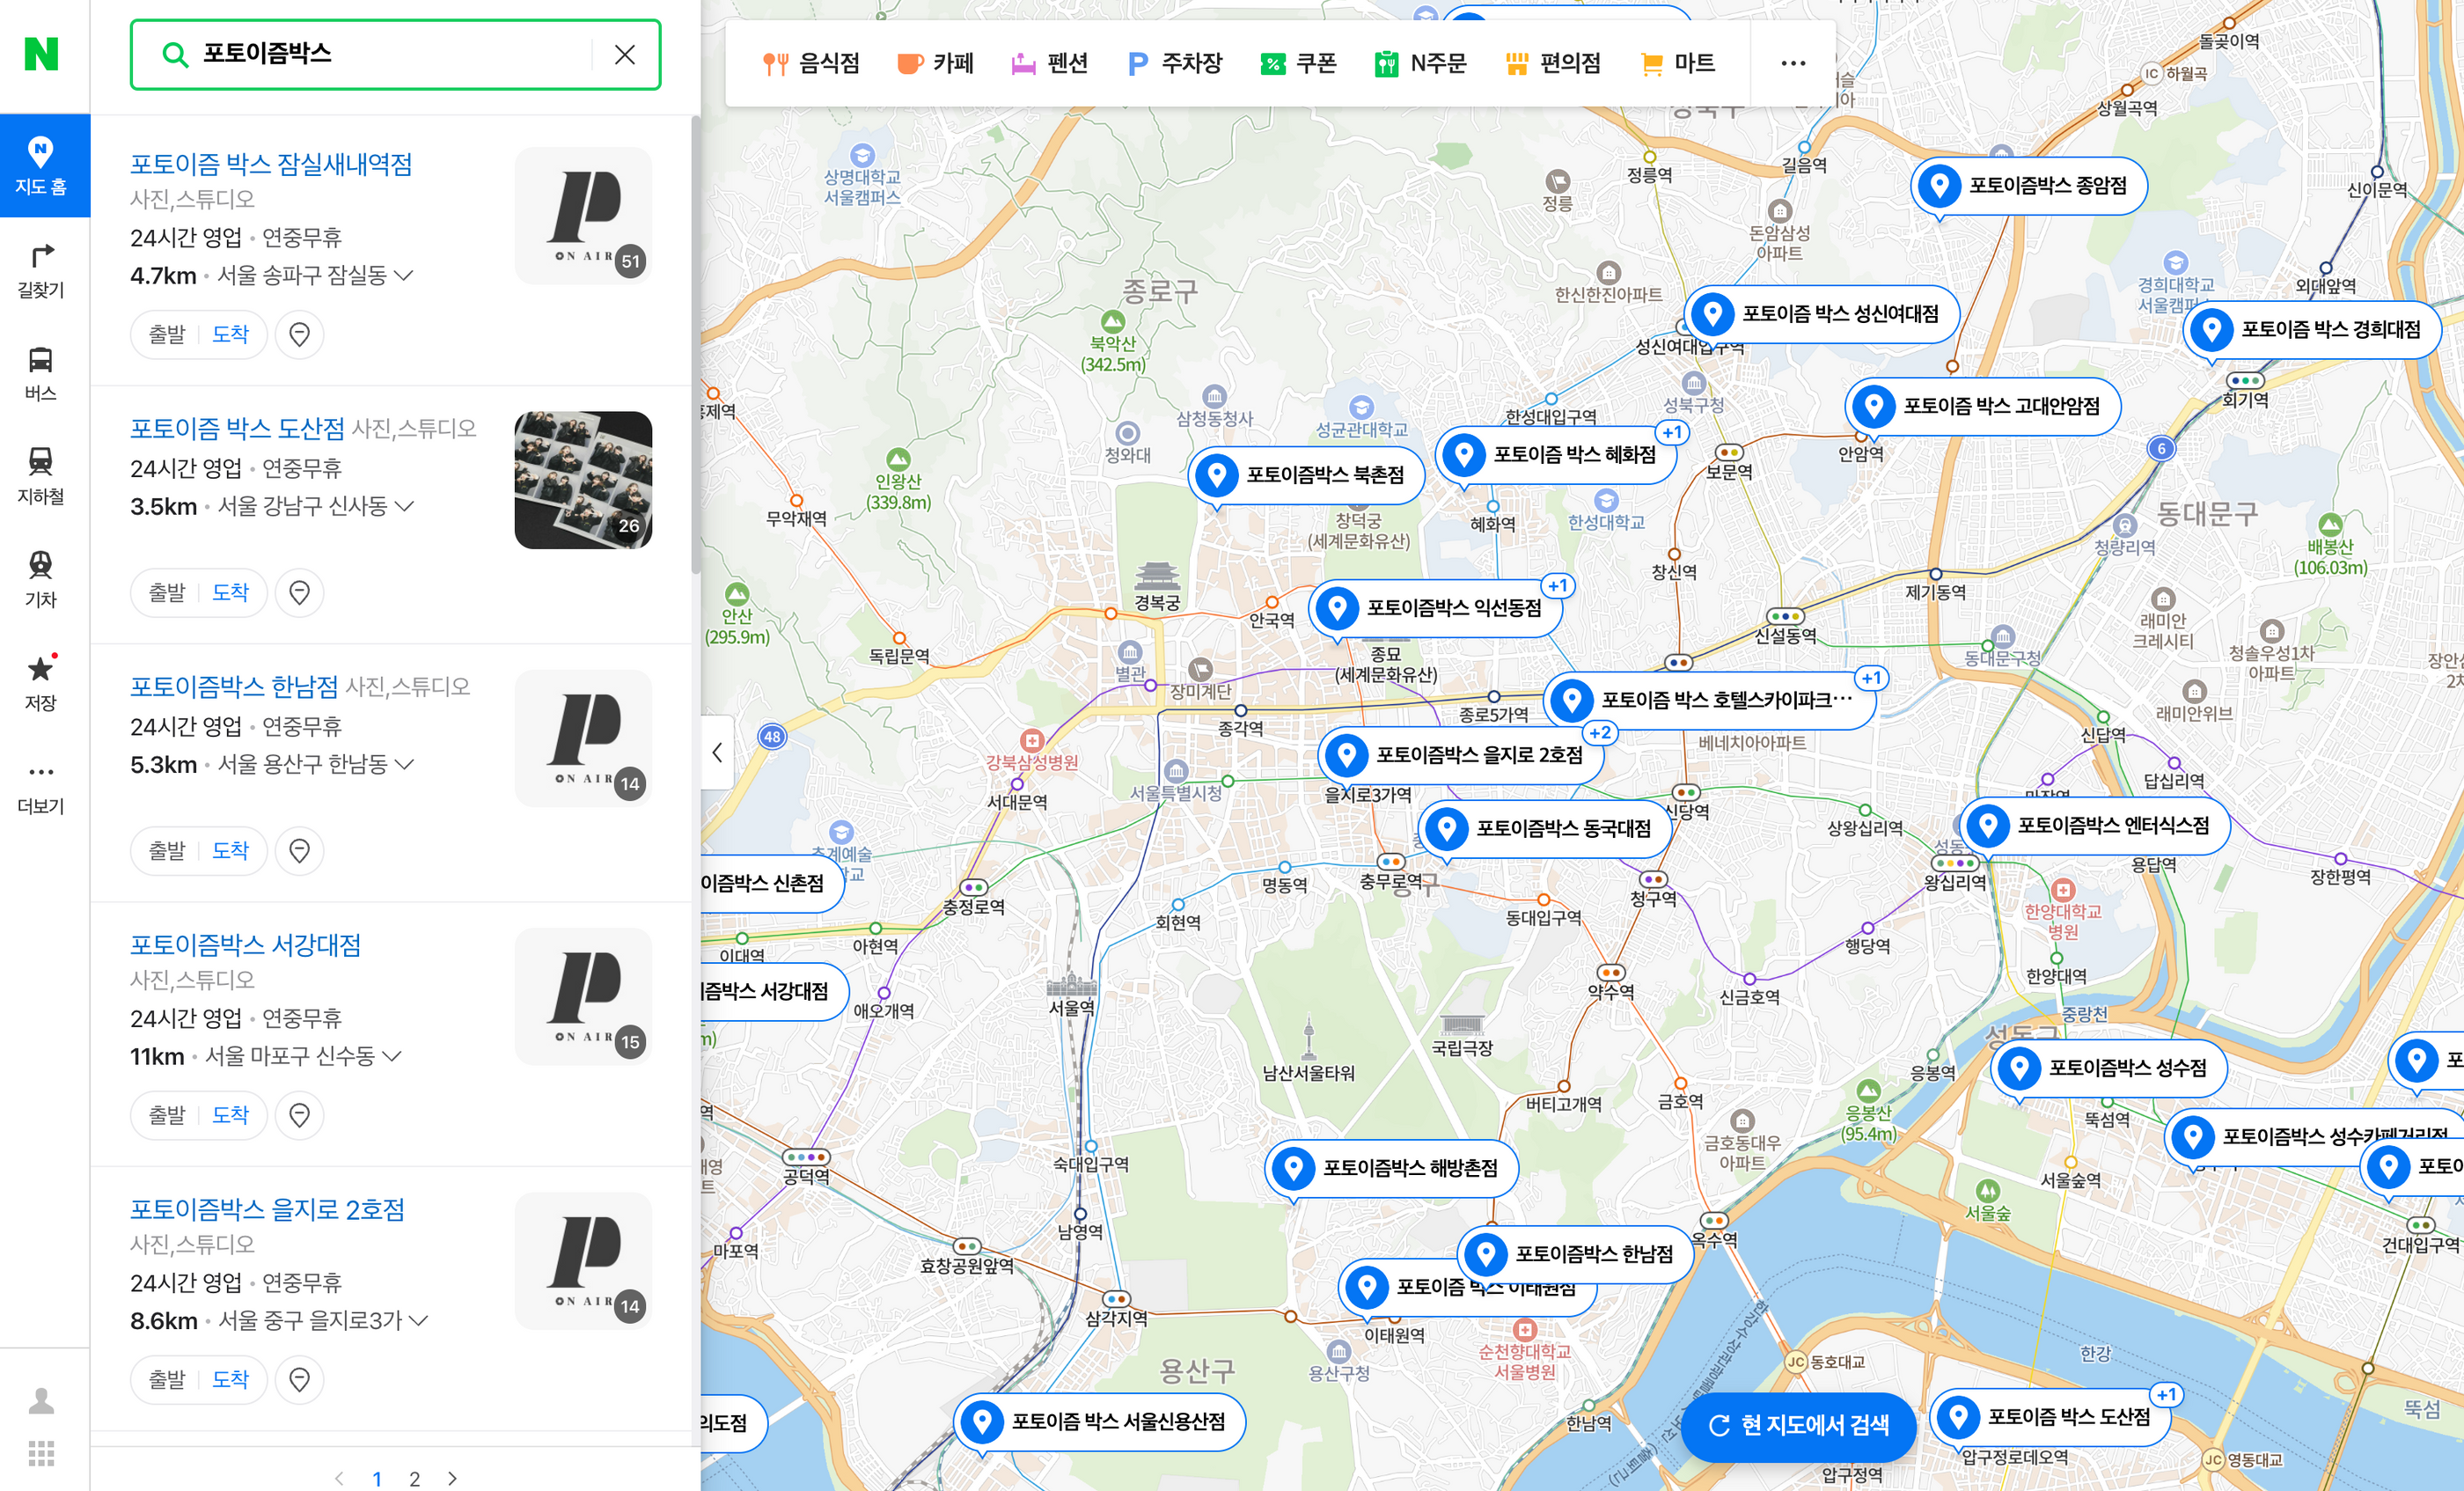The image size is (2464, 1491).
Task: Collapse the search results side panel
Action: [717, 752]
